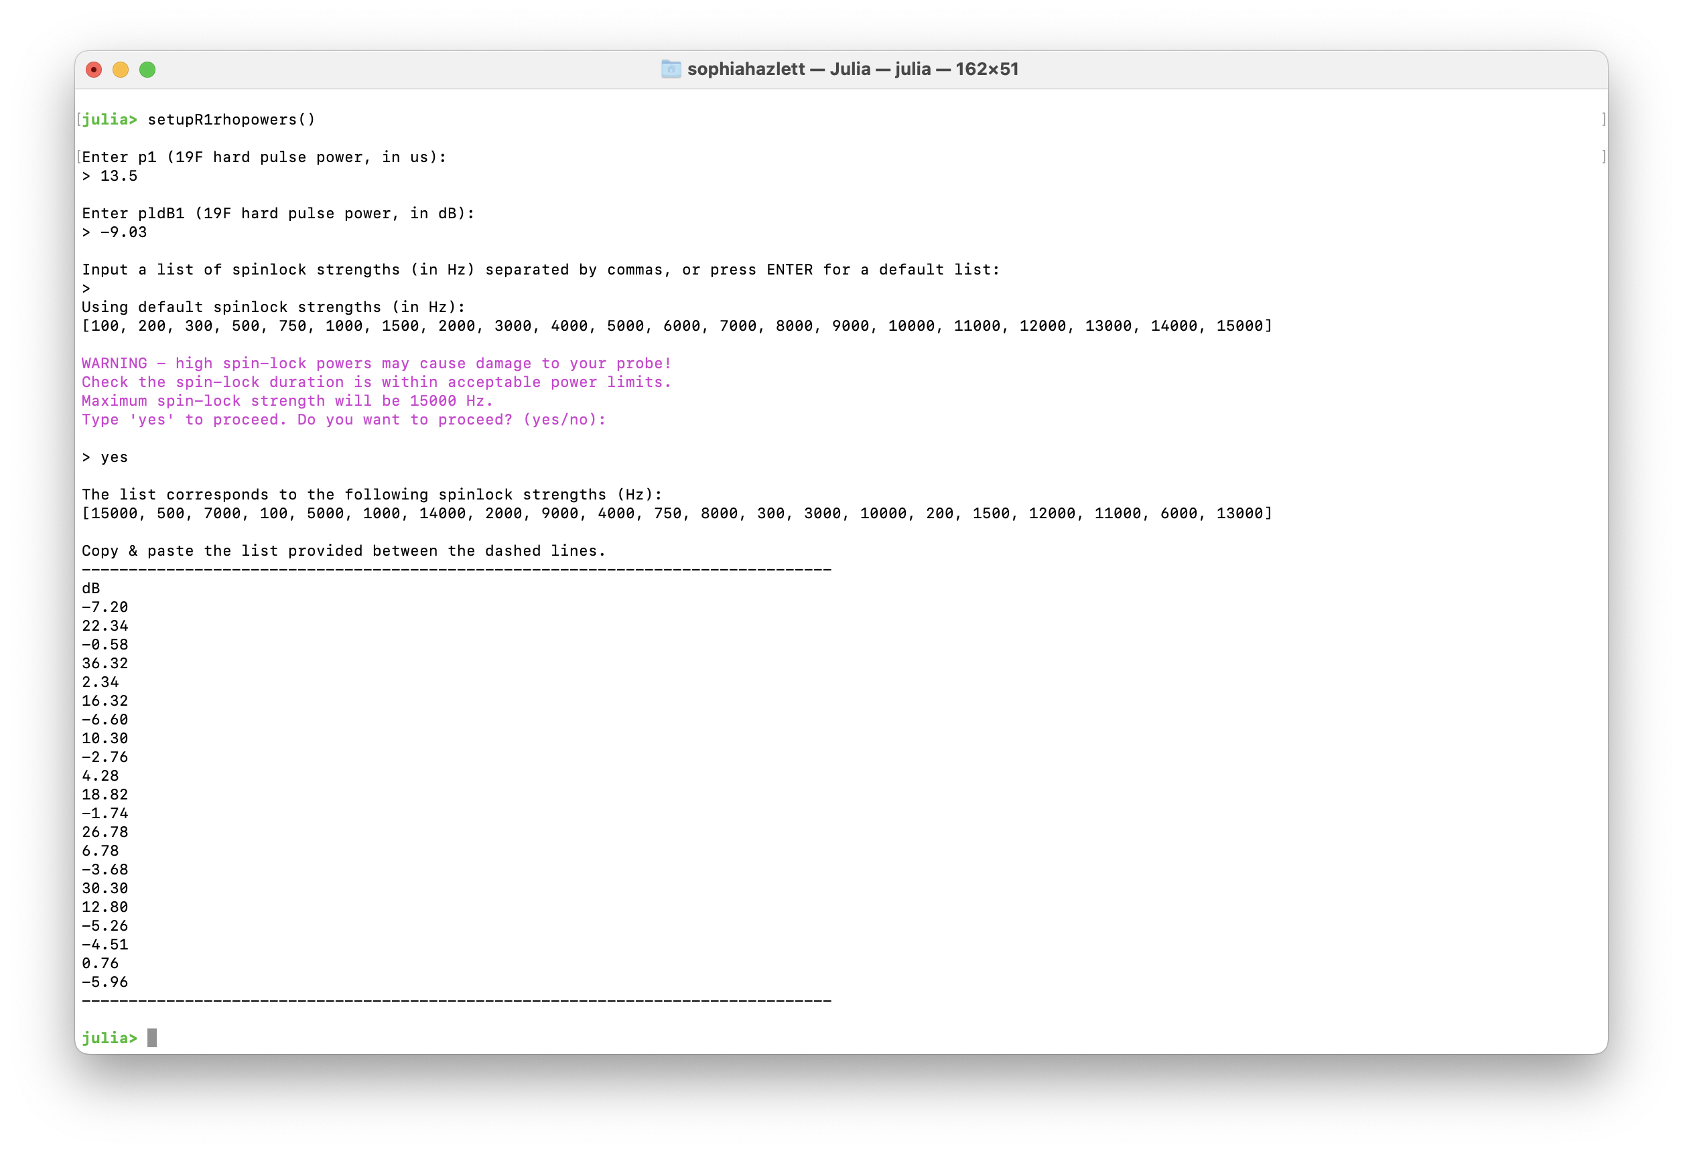The width and height of the screenshot is (1683, 1153).
Task: Click the bottom green julia> prompt
Action: tap(109, 1037)
